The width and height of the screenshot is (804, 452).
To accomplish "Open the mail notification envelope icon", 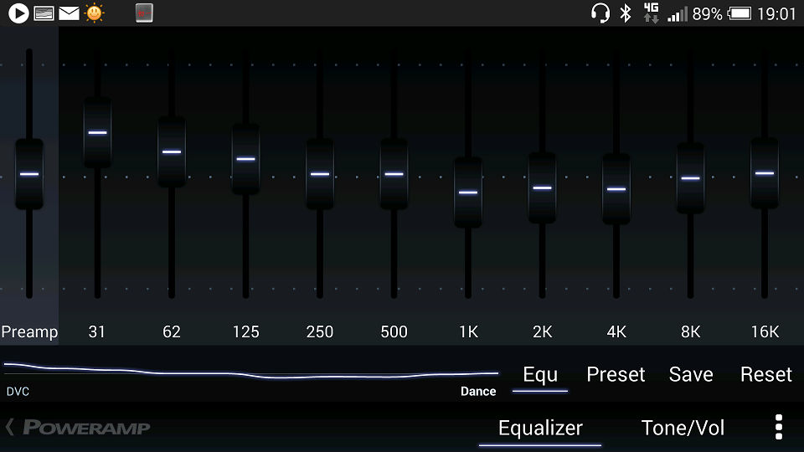I will pyautogui.click(x=70, y=13).
